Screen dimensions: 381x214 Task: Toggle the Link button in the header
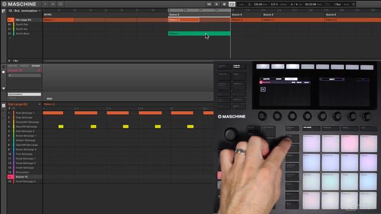pos(241,4)
